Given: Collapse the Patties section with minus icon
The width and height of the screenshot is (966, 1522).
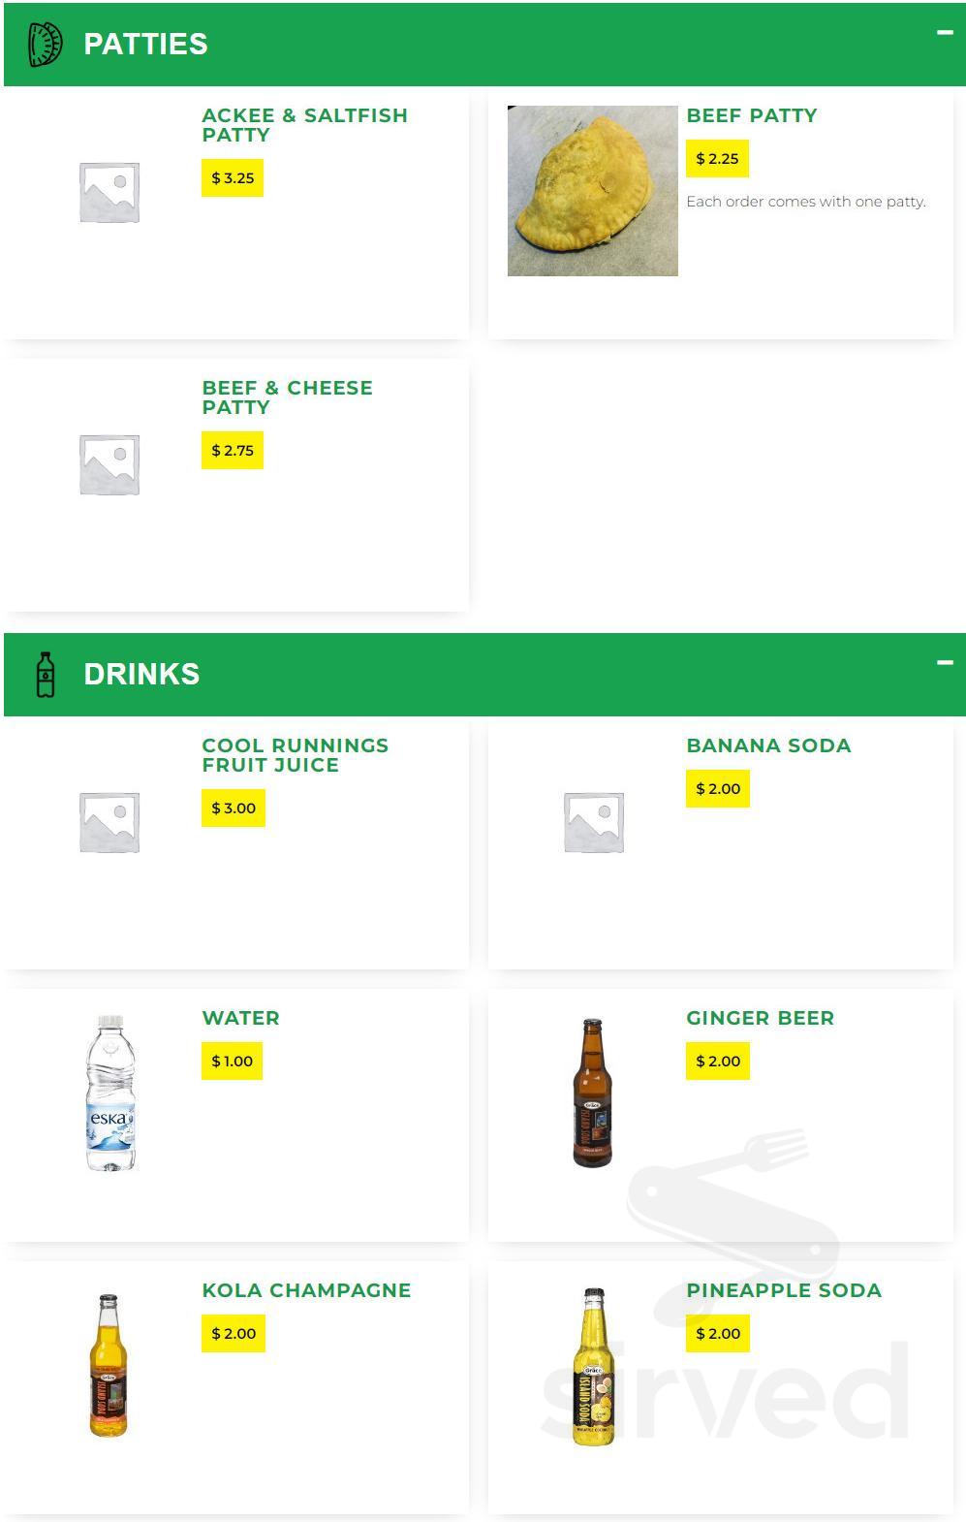Looking at the screenshot, I should point(945,33).
